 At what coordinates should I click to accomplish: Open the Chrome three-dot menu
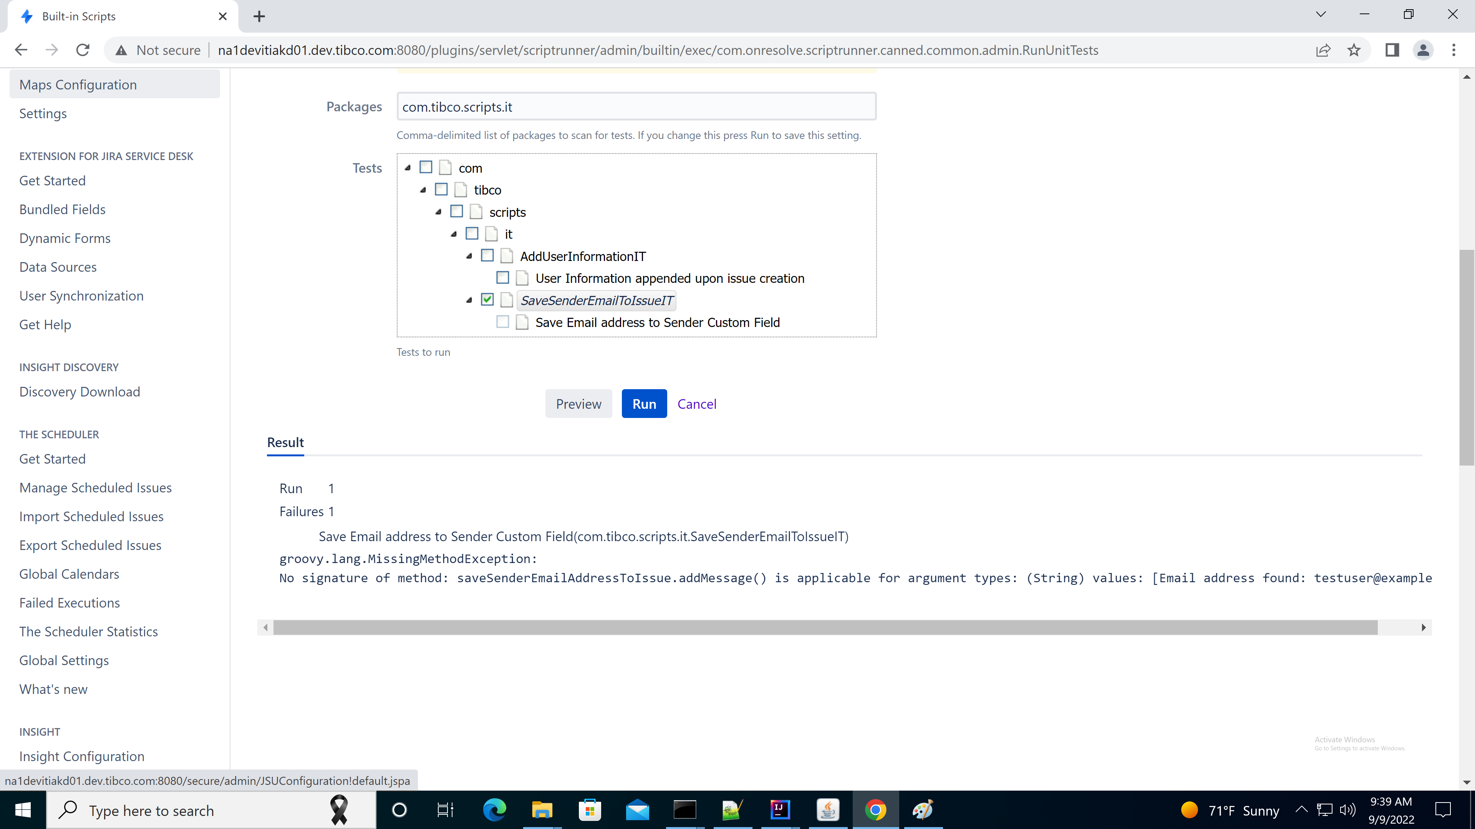pyautogui.click(x=1453, y=50)
